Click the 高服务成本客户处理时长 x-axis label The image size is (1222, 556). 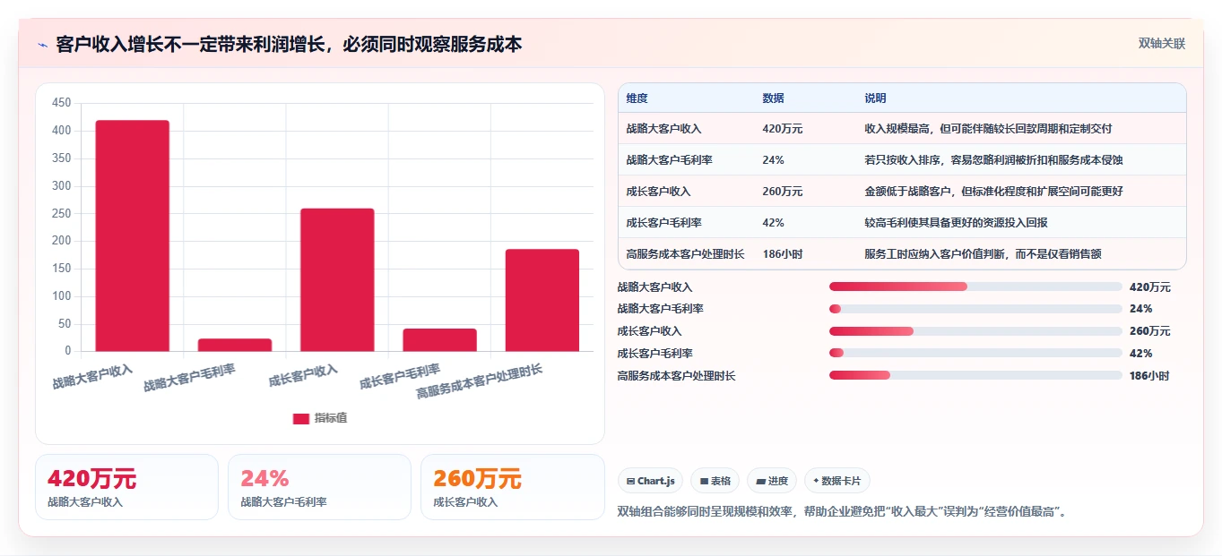point(480,381)
